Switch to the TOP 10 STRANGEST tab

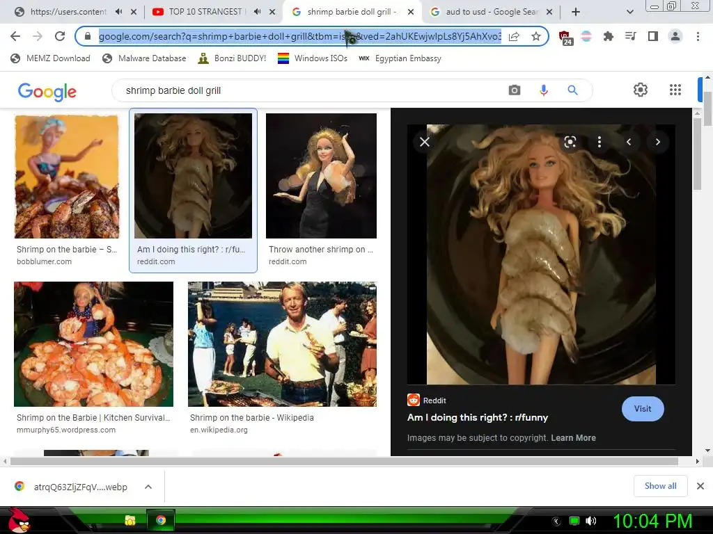coord(205,12)
